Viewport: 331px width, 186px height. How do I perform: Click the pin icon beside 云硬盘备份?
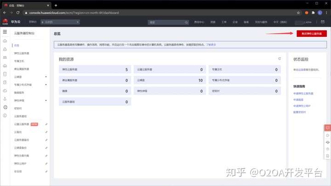pyautogui.click(x=46, y=148)
